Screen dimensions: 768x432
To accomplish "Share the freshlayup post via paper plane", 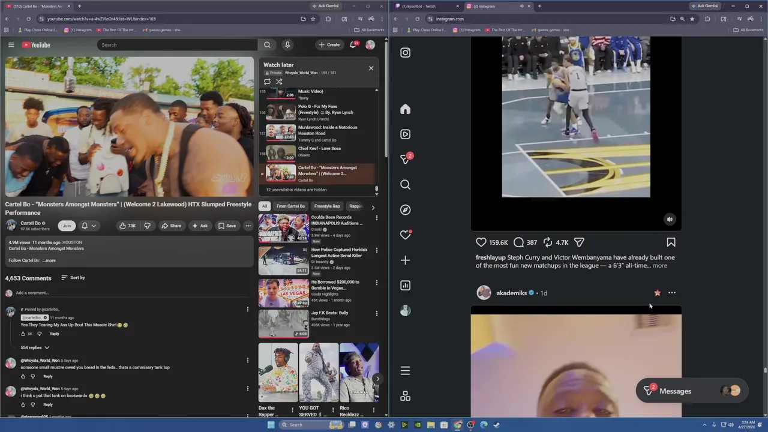I will pyautogui.click(x=579, y=242).
